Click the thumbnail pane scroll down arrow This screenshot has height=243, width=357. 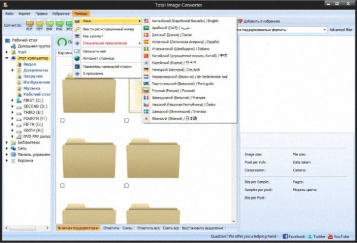click(x=234, y=222)
